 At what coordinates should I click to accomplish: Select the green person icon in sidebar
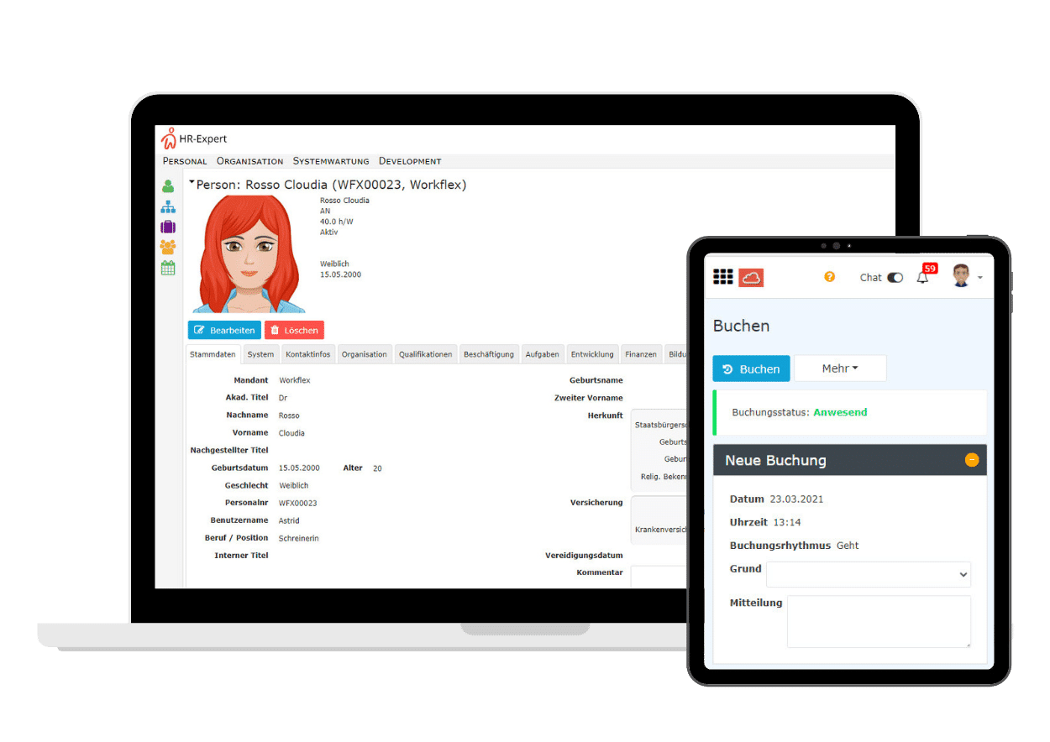167,186
